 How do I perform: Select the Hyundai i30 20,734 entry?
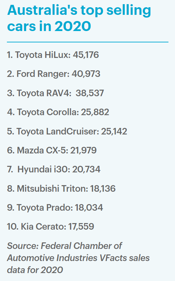coord(53,169)
